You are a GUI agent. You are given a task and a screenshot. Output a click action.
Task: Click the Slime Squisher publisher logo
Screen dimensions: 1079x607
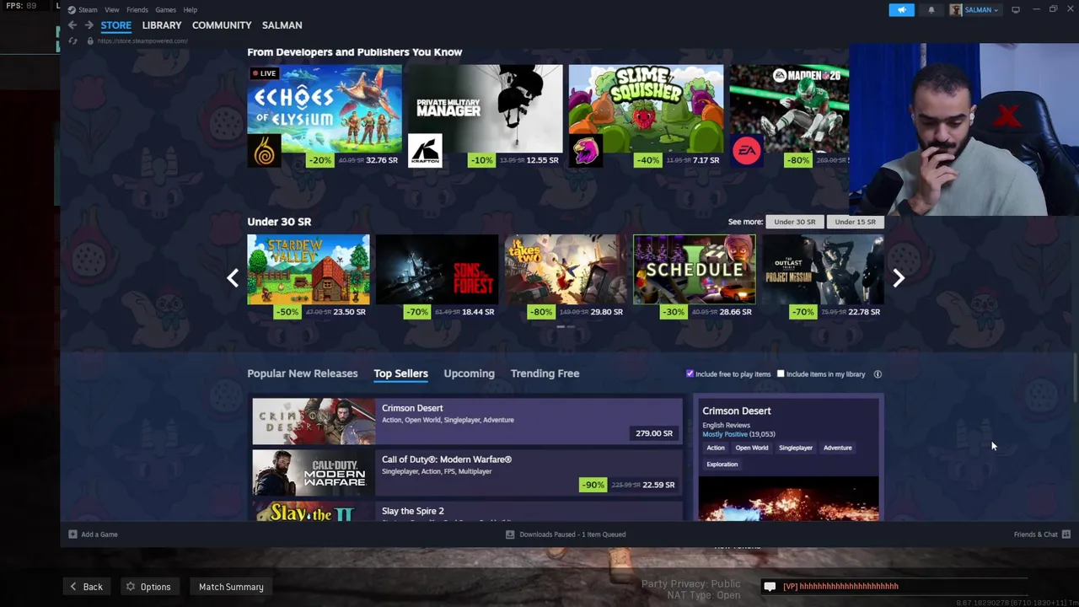click(x=586, y=151)
